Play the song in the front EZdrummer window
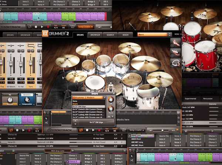Screen dimensions: 222x165 [93, 130]
